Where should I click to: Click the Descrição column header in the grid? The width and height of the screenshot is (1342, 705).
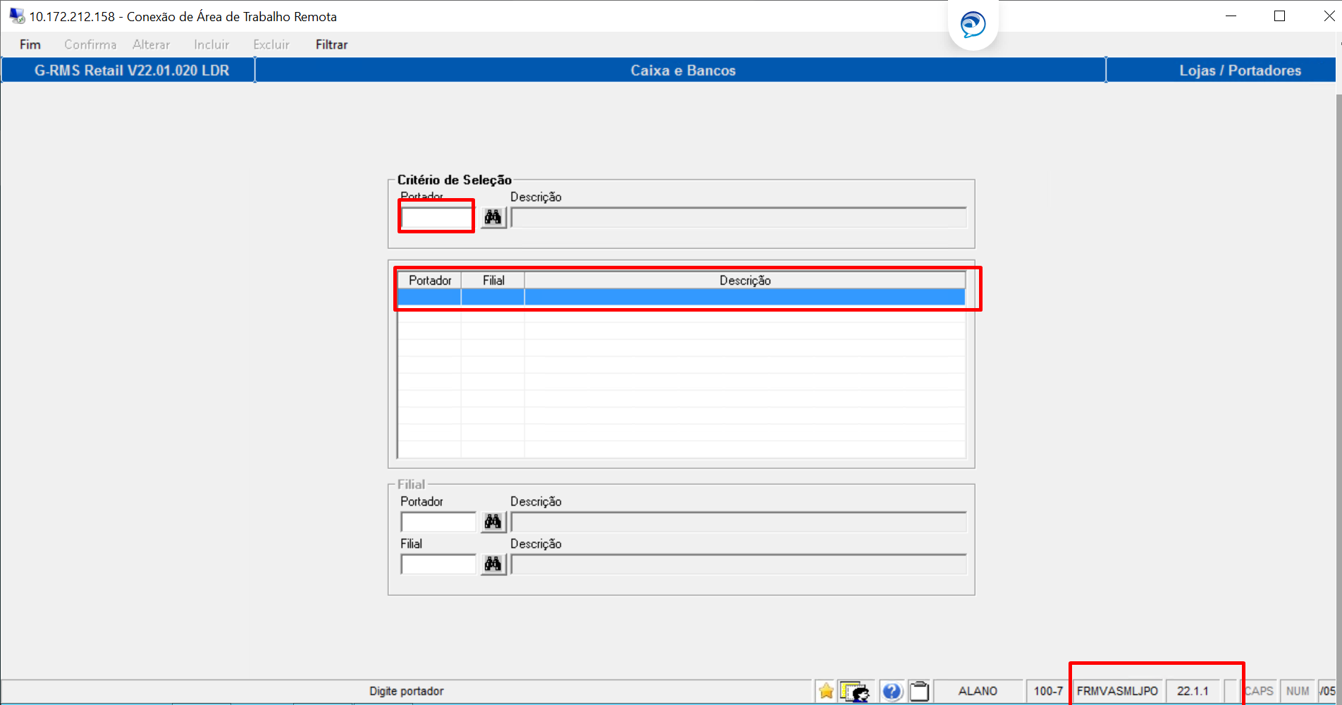pyautogui.click(x=745, y=281)
